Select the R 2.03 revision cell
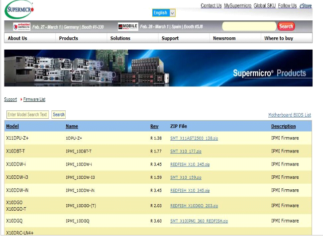323x237 pixels. coord(156,206)
